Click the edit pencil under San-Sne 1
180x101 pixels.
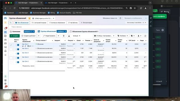coord(25,46)
